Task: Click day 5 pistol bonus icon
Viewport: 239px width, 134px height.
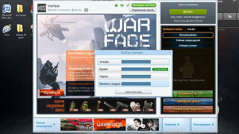Action: (122, 106)
